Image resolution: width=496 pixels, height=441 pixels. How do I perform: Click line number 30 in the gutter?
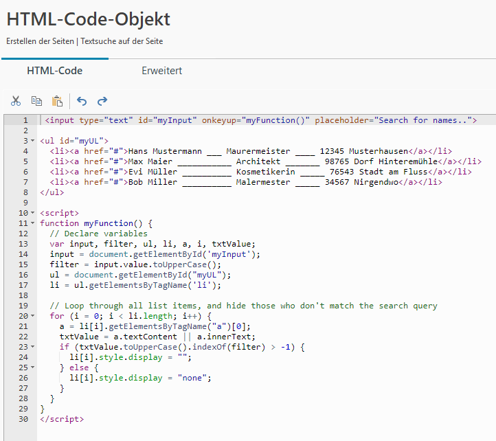(23, 419)
